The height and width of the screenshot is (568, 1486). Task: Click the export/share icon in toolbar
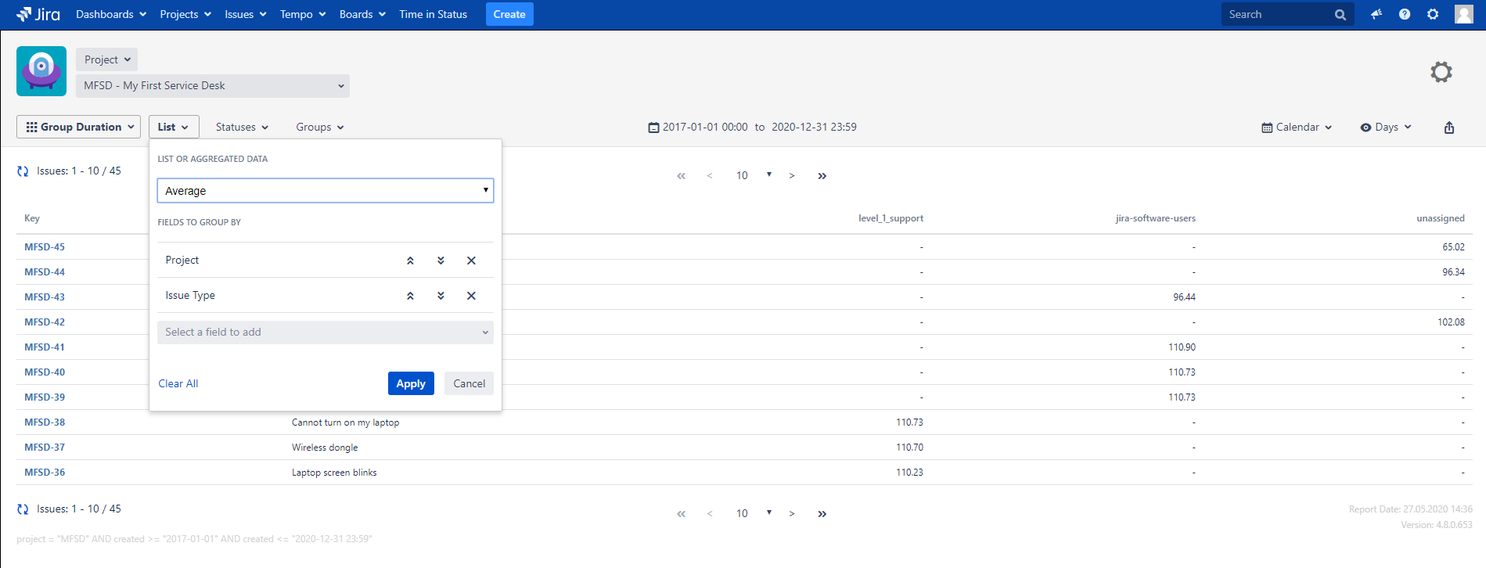tap(1448, 128)
